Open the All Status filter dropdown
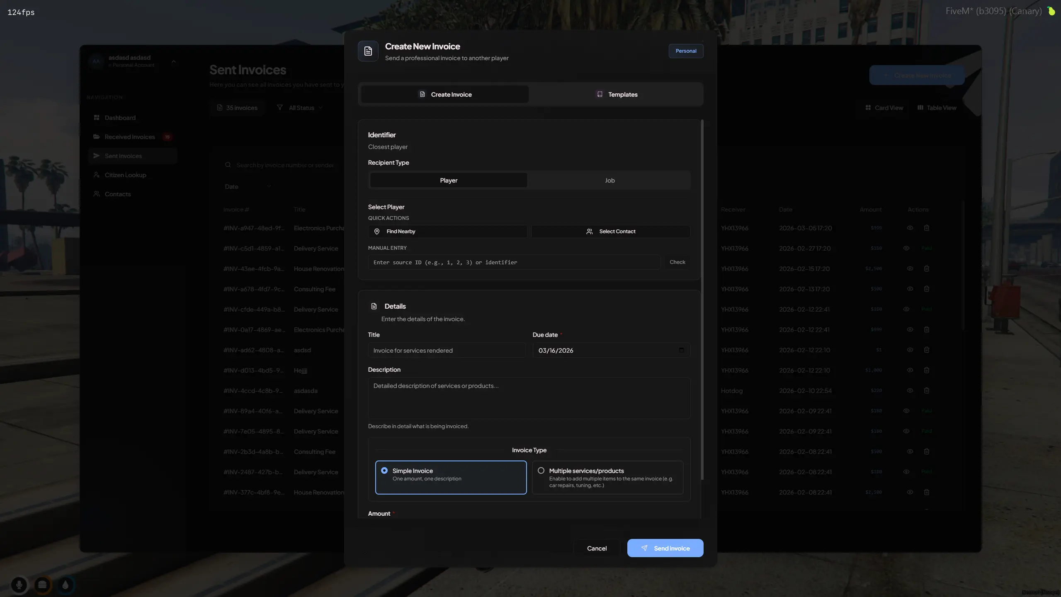 click(x=300, y=107)
